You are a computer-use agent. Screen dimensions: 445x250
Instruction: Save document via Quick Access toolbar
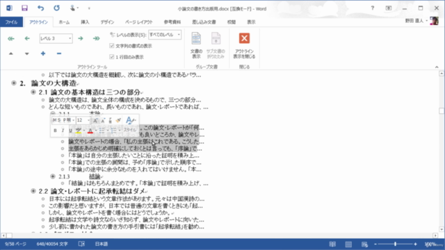25,8
